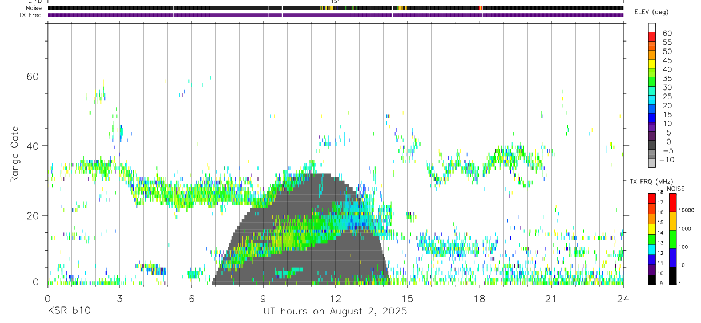Click the 15 tick label on UT hours axis

click(x=407, y=298)
